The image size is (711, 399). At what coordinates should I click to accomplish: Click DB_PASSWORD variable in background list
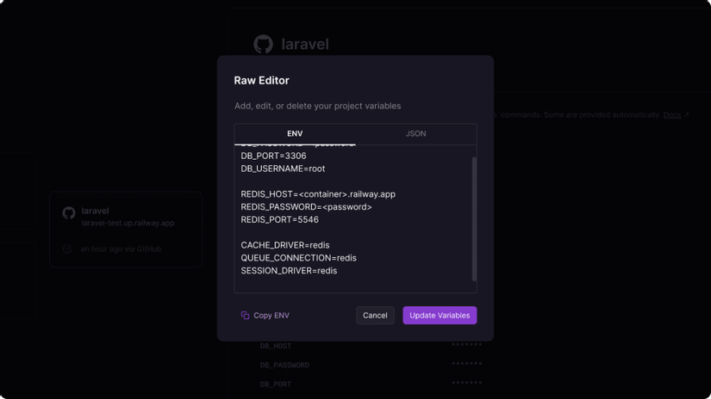tap(284, 365)
